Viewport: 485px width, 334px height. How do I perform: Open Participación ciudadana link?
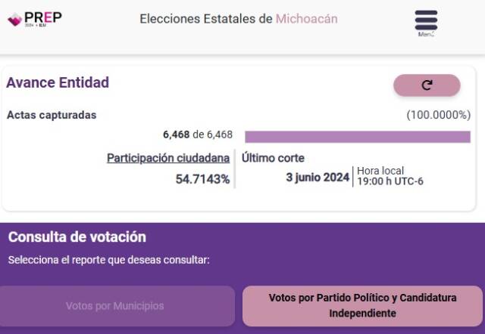[168, 158]
